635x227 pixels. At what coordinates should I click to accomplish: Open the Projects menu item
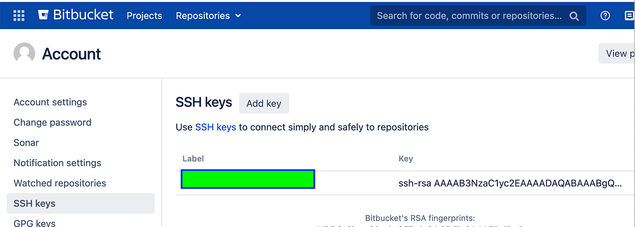tap(144, 16)
